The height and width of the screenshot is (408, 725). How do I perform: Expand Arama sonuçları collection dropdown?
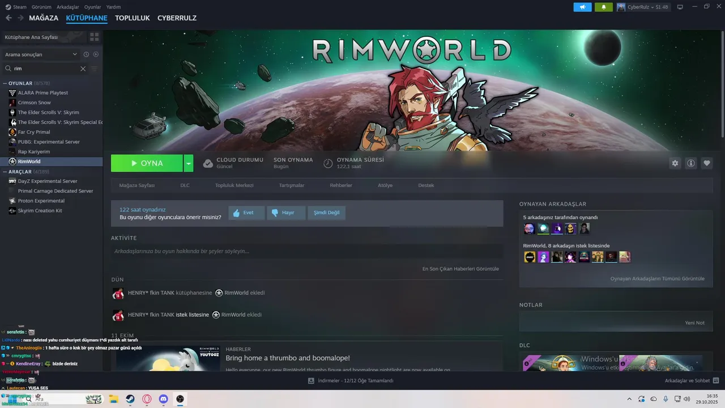tap(40, 54)
